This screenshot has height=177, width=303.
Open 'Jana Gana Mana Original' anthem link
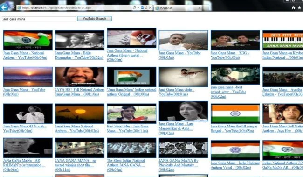[x=131, y=92]
